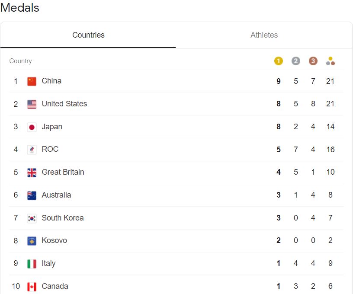Click the Canada flag icon

click(x=32, y=287)
